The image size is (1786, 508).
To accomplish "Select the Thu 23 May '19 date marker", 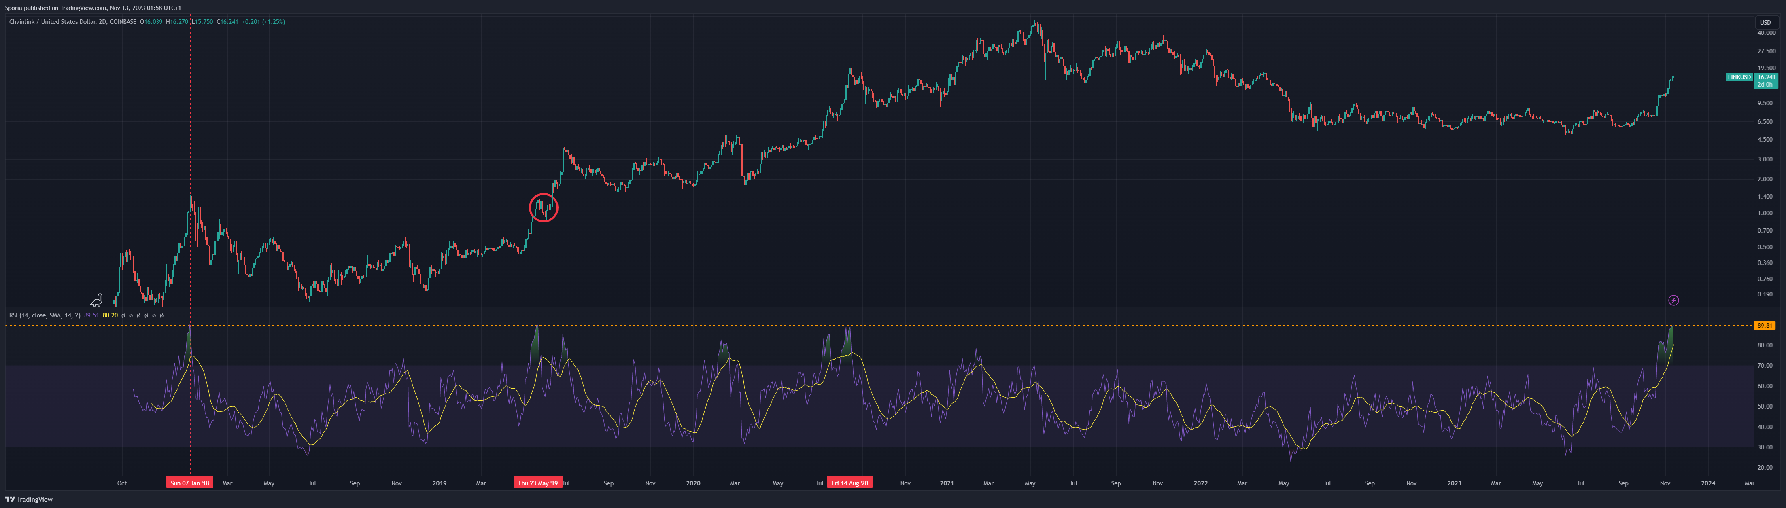I will (538, 483).
